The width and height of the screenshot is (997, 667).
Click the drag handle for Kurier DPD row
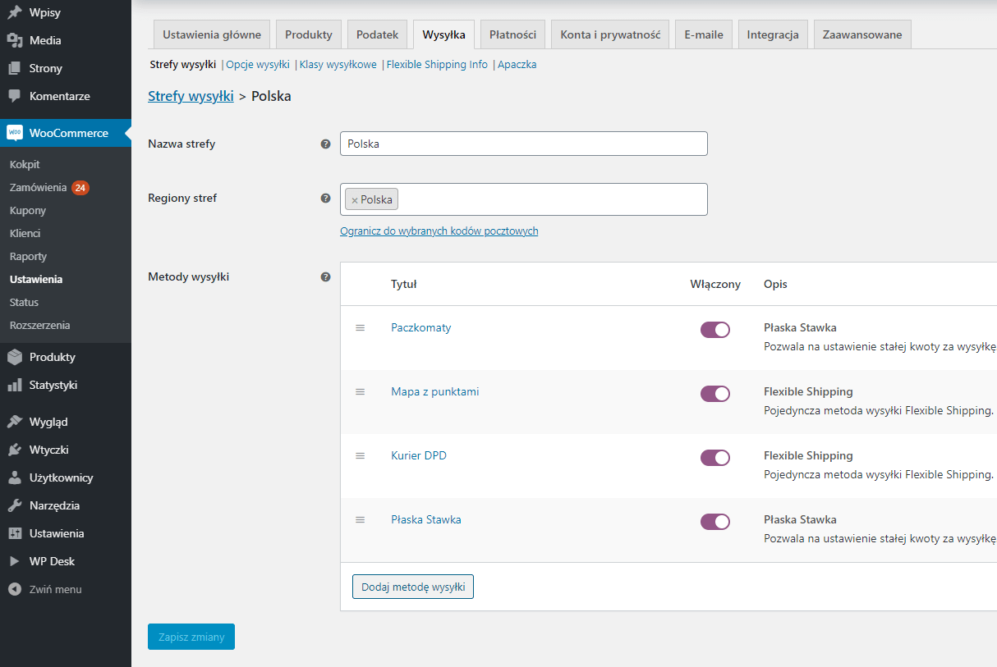tap(360, 455)
